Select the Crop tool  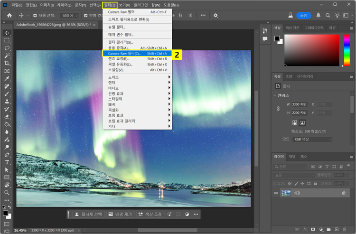click(x=7, y=63)
